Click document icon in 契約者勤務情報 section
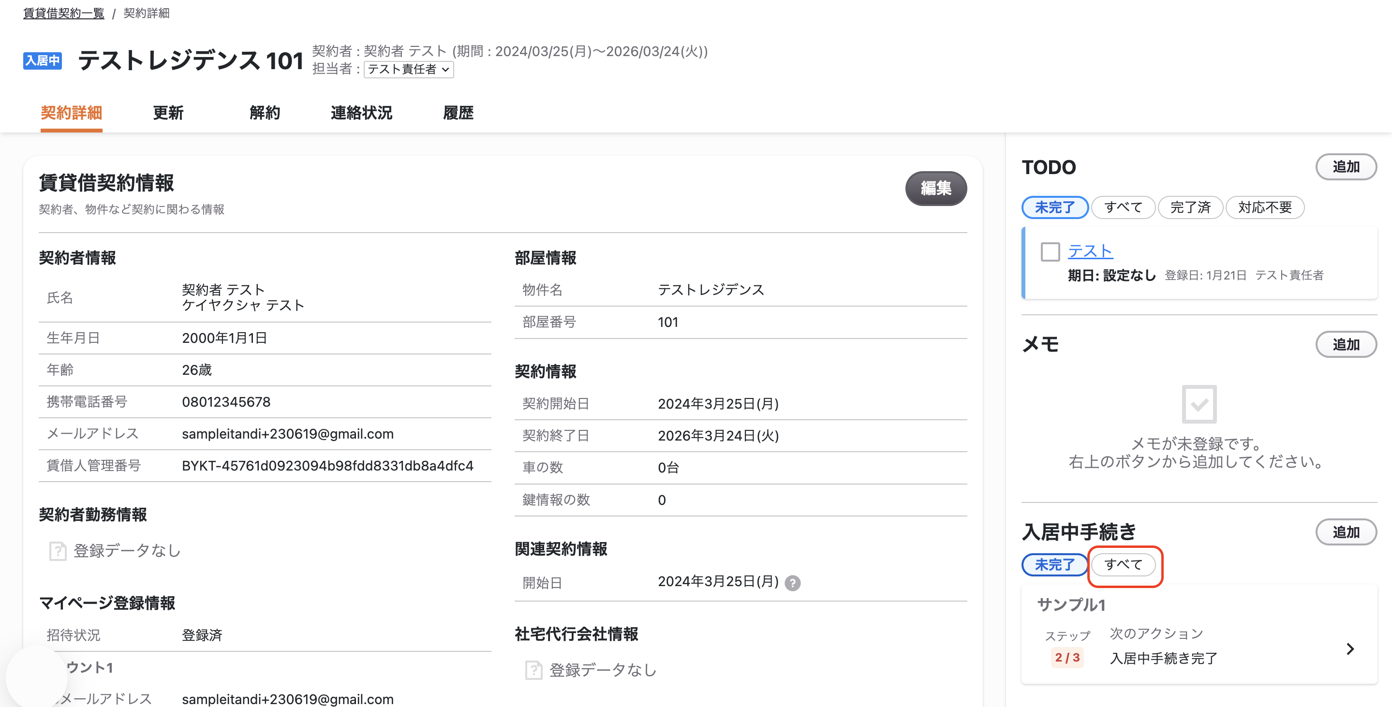The image size is (1392, 707). click(x=57, y=551)
